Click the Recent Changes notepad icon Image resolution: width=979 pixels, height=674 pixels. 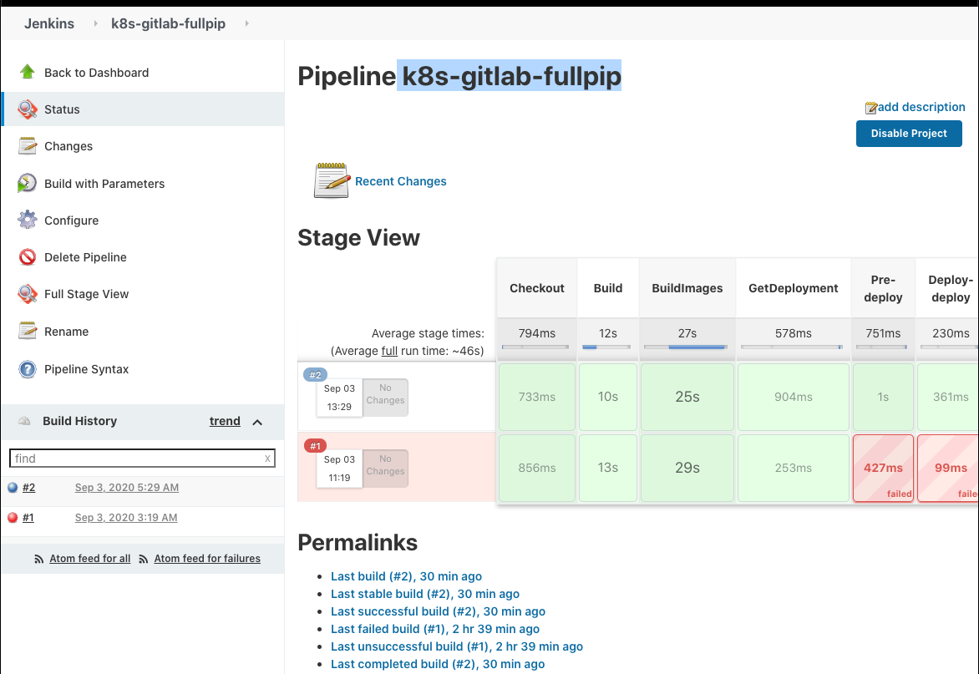pos(331,181)
